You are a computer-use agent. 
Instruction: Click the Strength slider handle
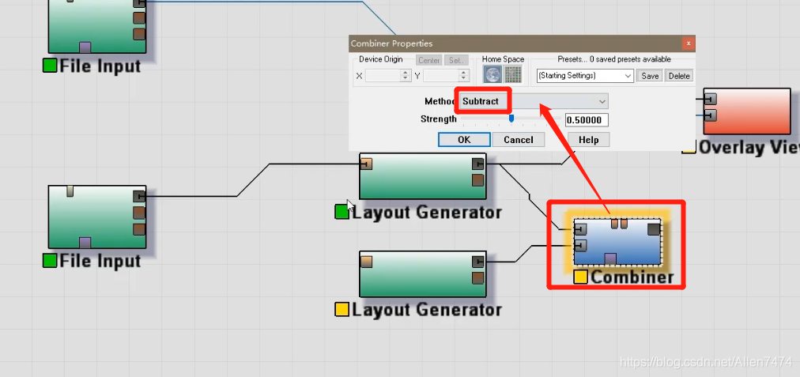tap(511, 119)
